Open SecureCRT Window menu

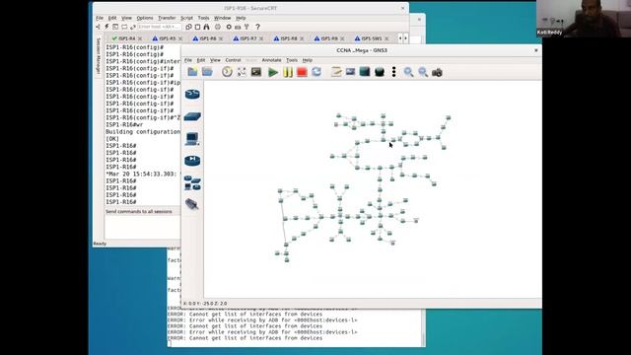click(222, 18)
